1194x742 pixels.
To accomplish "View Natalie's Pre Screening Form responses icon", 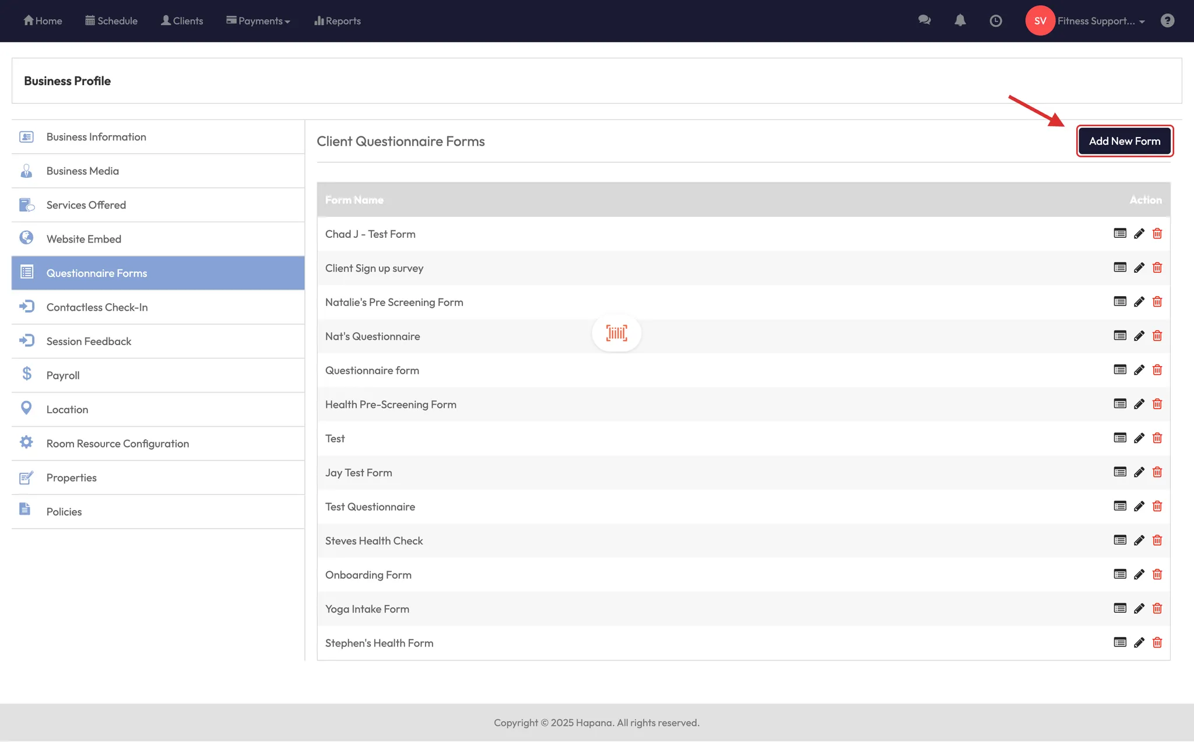I will [x=1120, y=302].
